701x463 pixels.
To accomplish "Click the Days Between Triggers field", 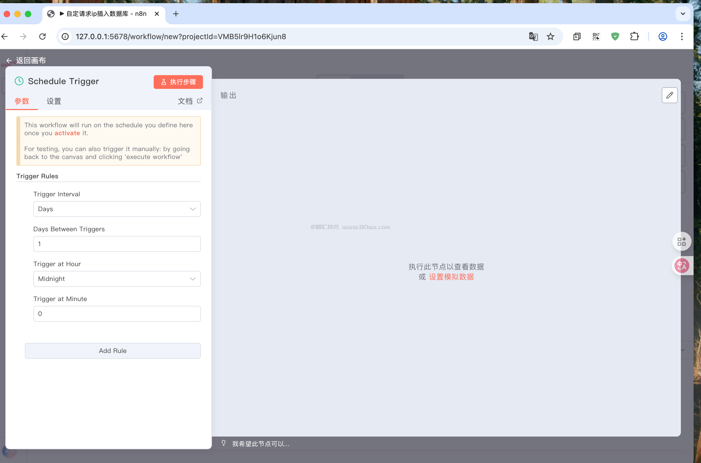I will [117, 244].
